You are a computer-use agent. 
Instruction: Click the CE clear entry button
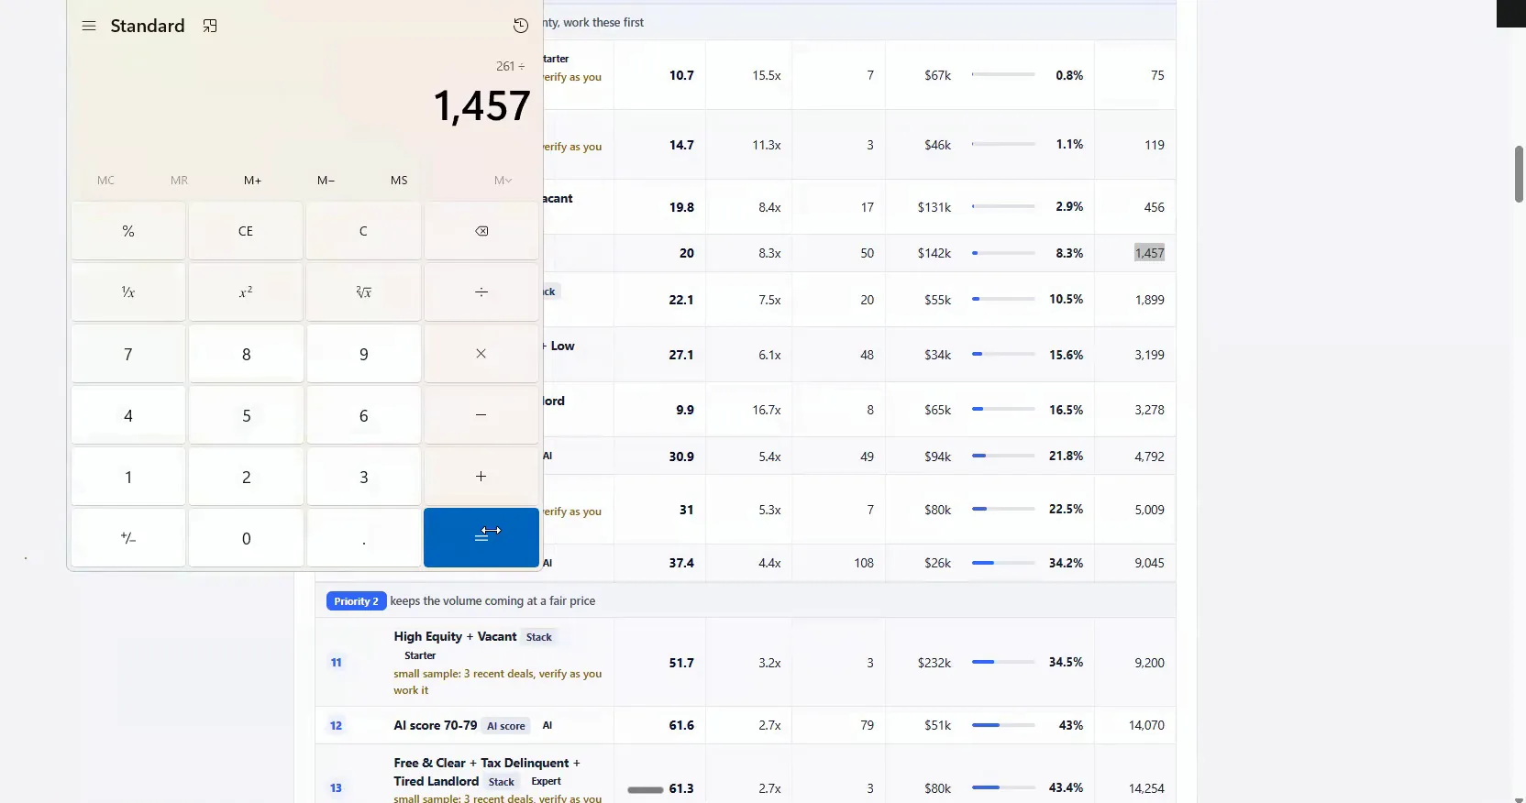[246, 231]
